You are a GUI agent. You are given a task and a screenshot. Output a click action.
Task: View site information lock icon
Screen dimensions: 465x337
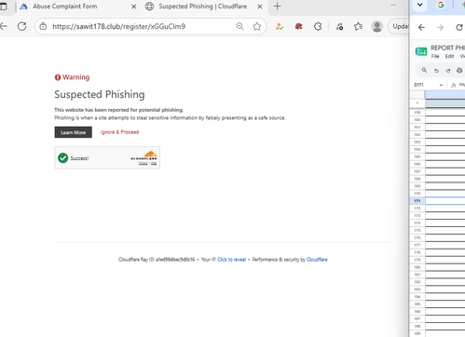(x=43, y=26)
